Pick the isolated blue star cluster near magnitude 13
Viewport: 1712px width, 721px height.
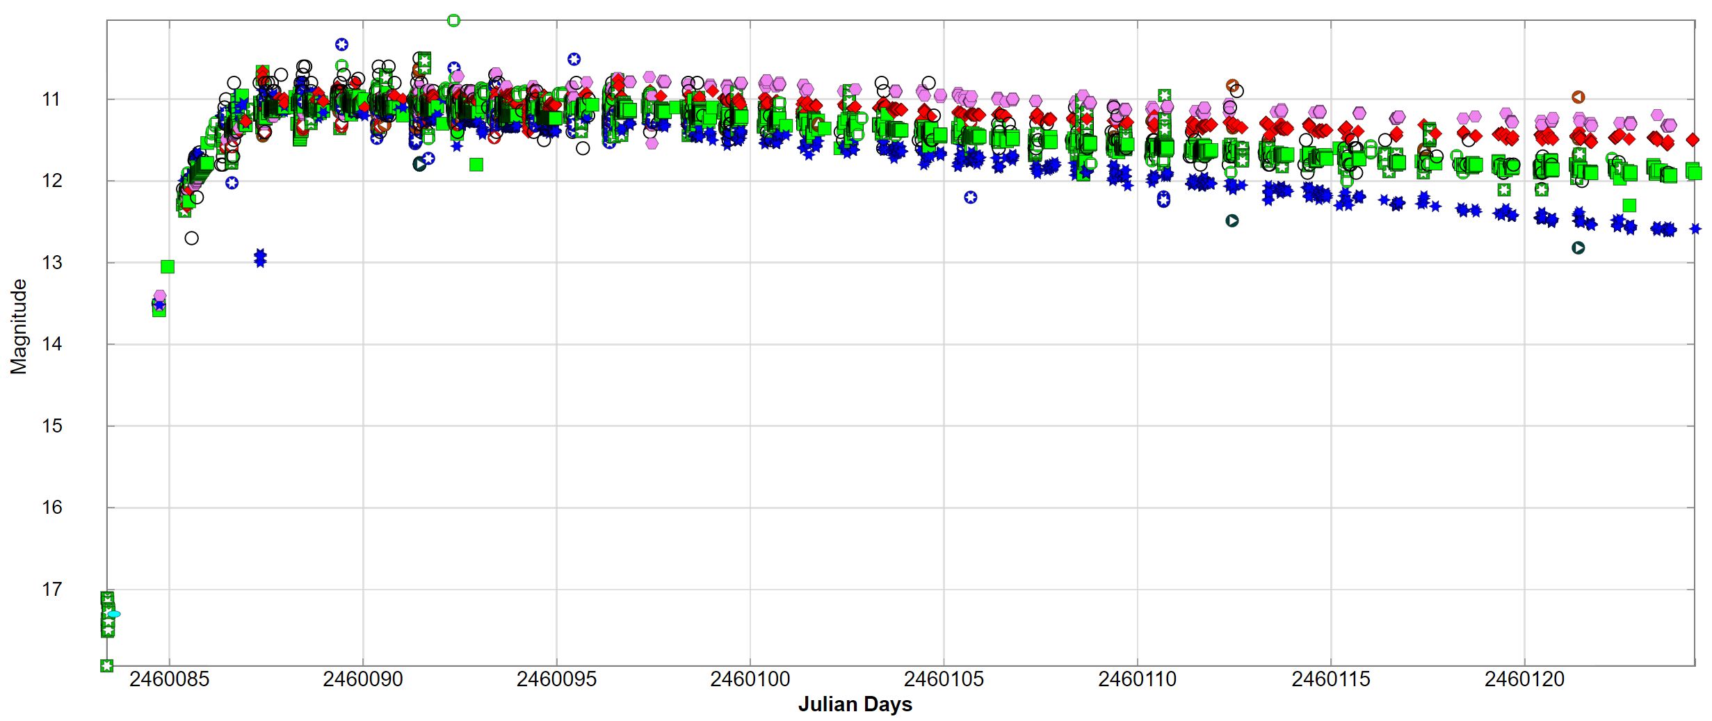pos(260,258)
